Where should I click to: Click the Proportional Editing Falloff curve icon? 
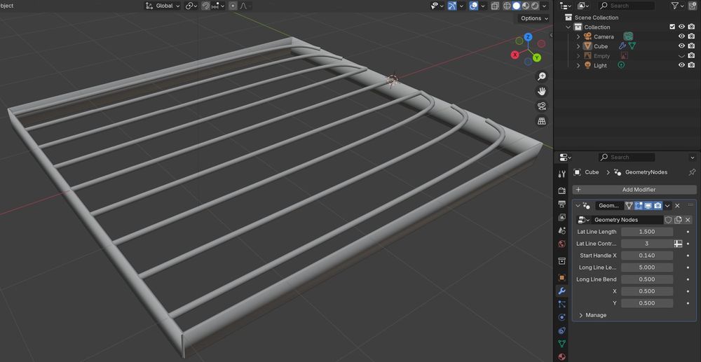click(x=245, y=6)
